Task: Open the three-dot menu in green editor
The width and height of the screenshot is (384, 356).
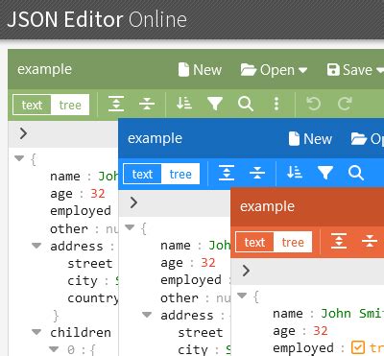Action: (276, 104)
